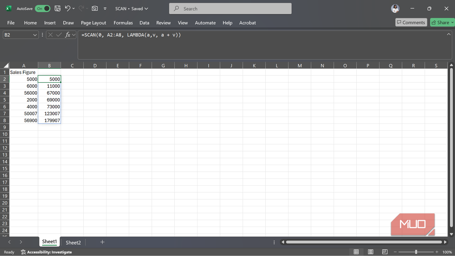Viewport: 455px width, 256px height.
Task: Open Customize Quick Access Toolbar dropdown
Action: pos(105,9)
